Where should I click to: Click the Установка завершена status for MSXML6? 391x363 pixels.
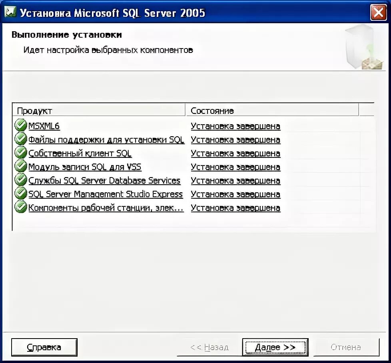[x=235, y=126]
